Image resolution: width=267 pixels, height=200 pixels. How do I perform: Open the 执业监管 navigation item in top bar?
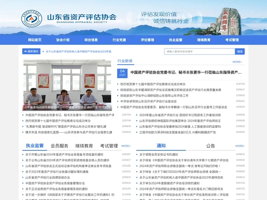[175, 40]
